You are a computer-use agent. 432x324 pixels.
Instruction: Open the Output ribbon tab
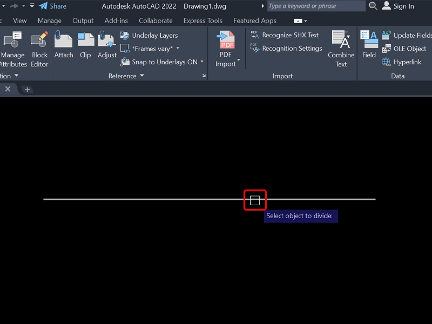[83, 21]
